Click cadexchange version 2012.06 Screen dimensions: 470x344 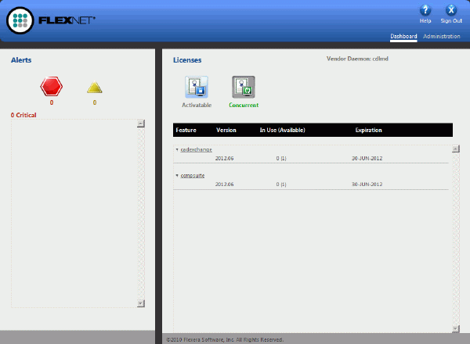click(x=224, y=158)
